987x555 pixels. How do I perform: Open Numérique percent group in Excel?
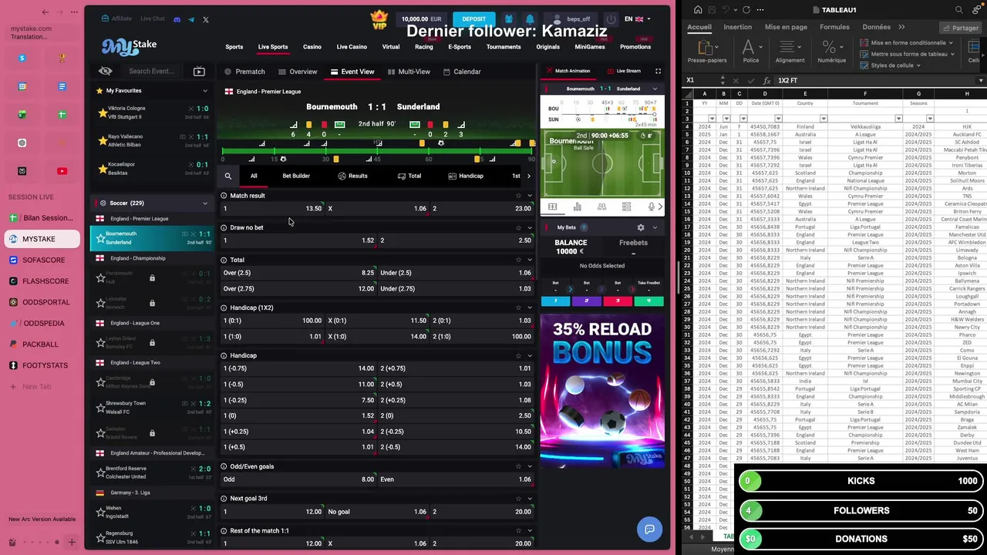click(x=831, y=50)
